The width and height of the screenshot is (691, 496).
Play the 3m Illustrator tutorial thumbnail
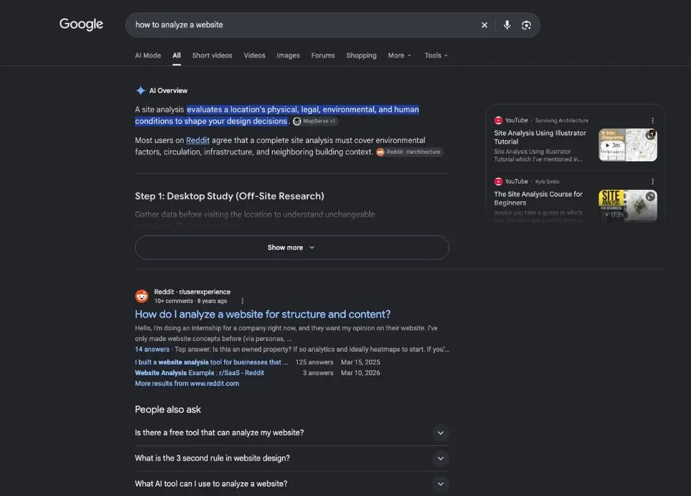(628, 145)
